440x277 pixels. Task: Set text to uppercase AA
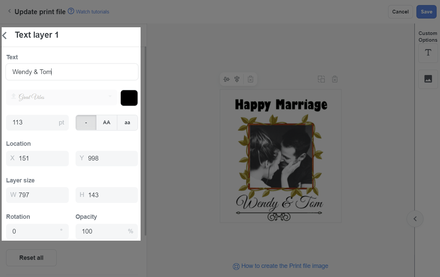point(107,123)
